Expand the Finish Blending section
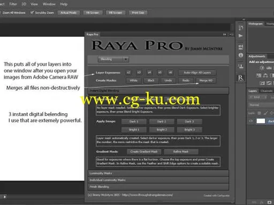The image size is (274, 205). coord(158,187)
